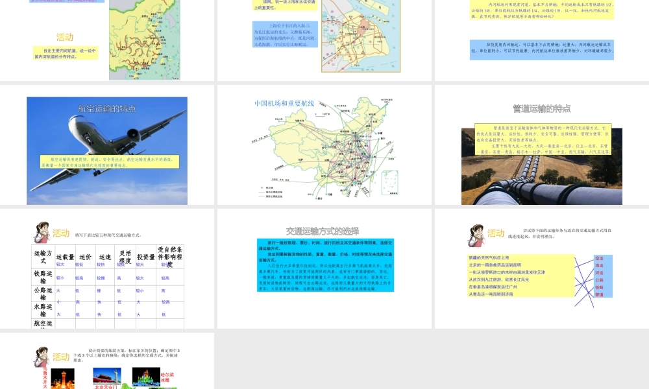Click the line 从青岛运一吨海鲜到济南
649x389 pixels.
tap(491, 294)
